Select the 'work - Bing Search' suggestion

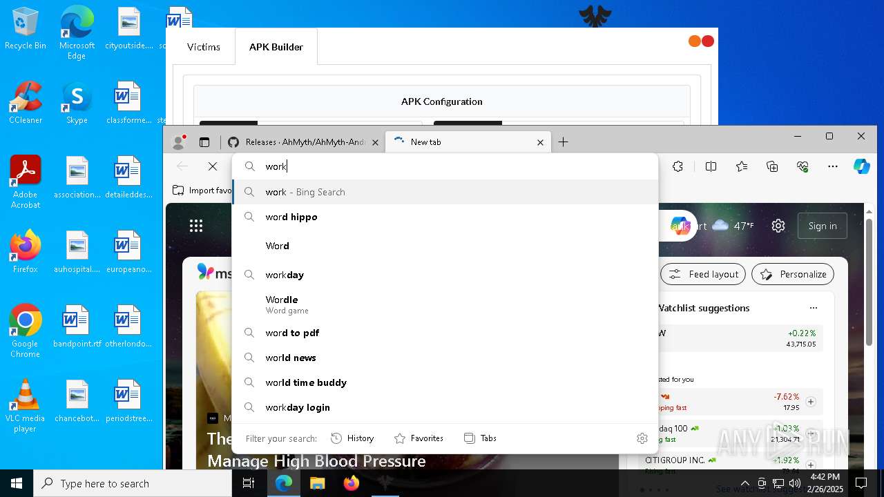(x=445, y=192)
